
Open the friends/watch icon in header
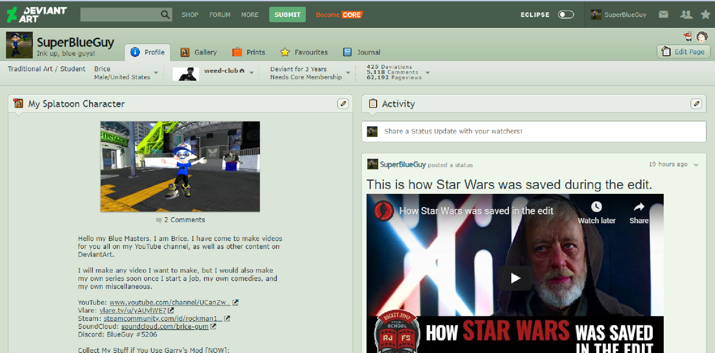click(x=686, y=14)
